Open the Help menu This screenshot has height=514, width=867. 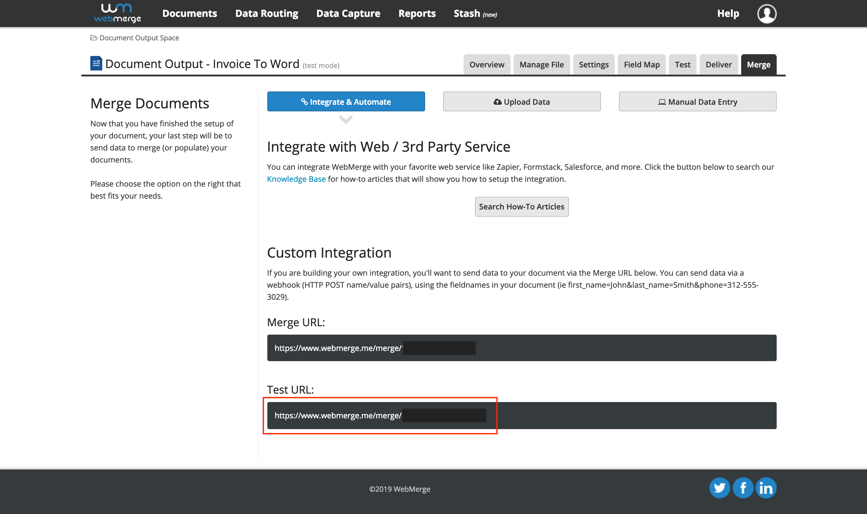[728, 14]
